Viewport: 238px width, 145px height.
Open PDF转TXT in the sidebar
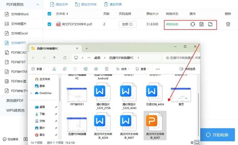pos(15,62)
